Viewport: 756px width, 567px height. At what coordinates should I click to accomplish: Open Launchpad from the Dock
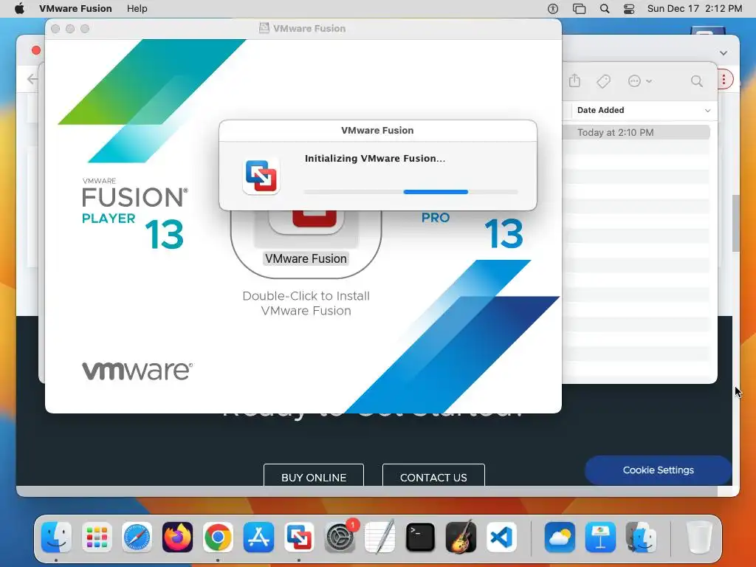(97, 537)
